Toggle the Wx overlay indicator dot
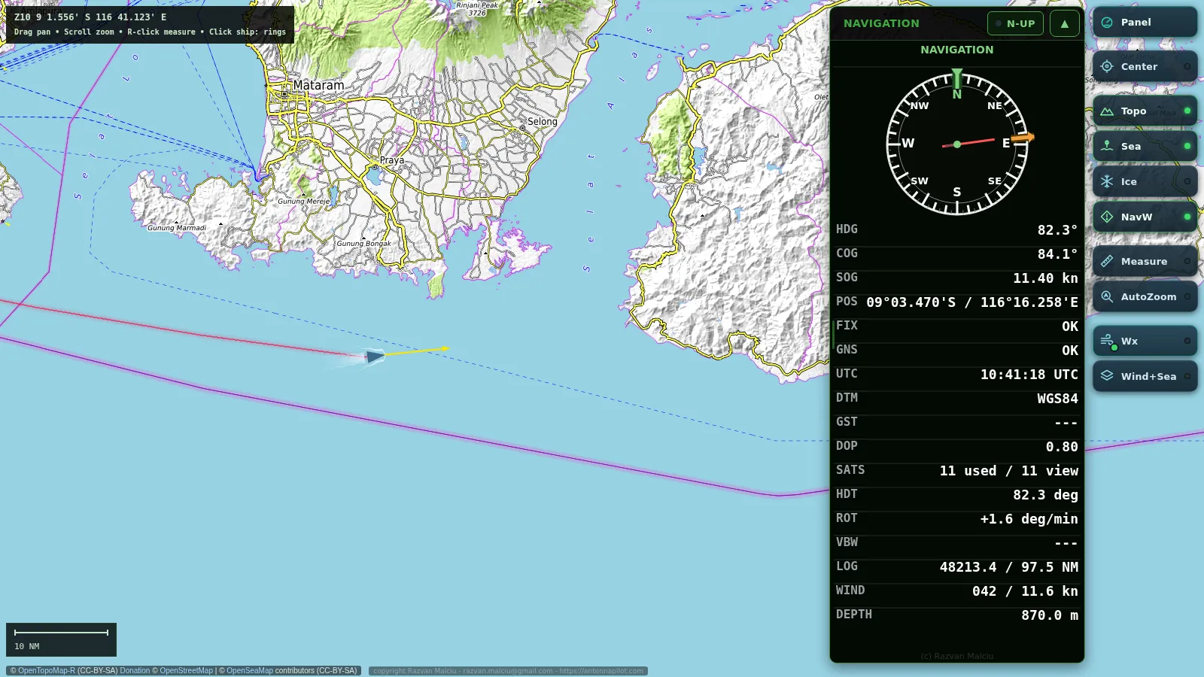Screen dimensions: 1204x677 [x=1187, y=341]
